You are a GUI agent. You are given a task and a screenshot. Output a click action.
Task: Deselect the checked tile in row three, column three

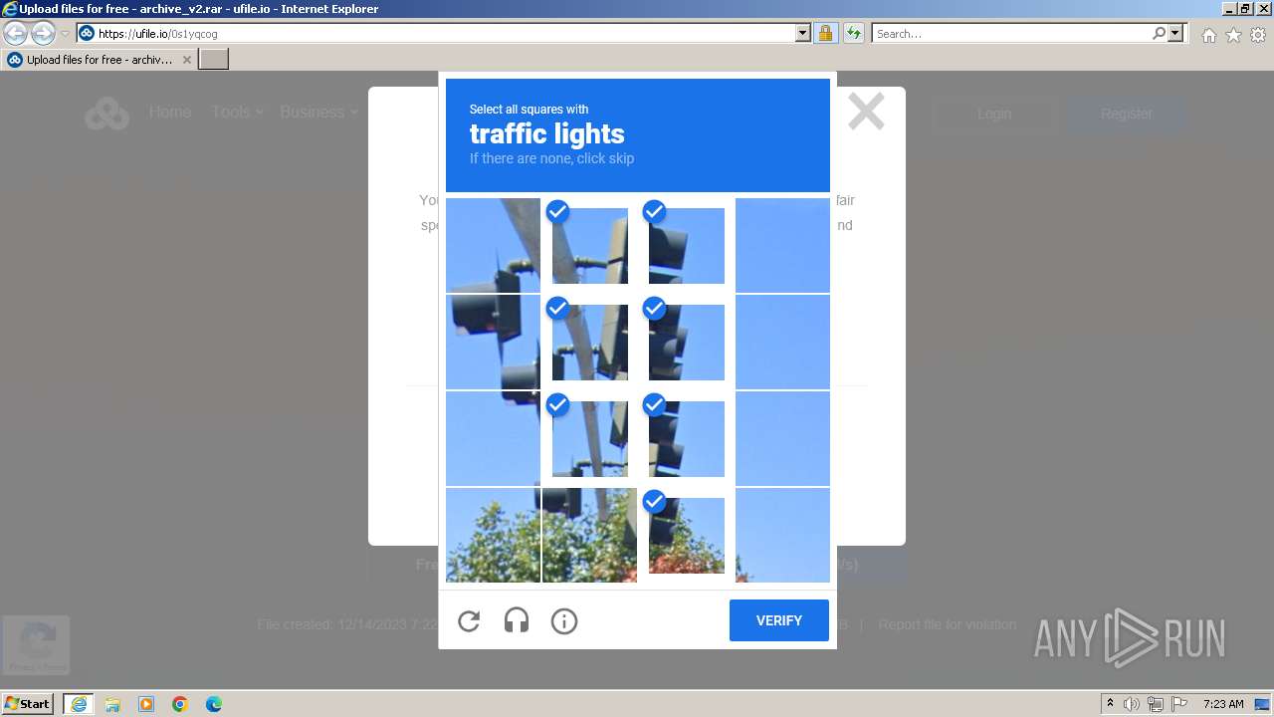[x=686, y=438]
